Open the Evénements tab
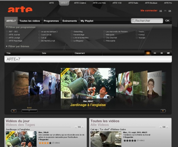 70,21
